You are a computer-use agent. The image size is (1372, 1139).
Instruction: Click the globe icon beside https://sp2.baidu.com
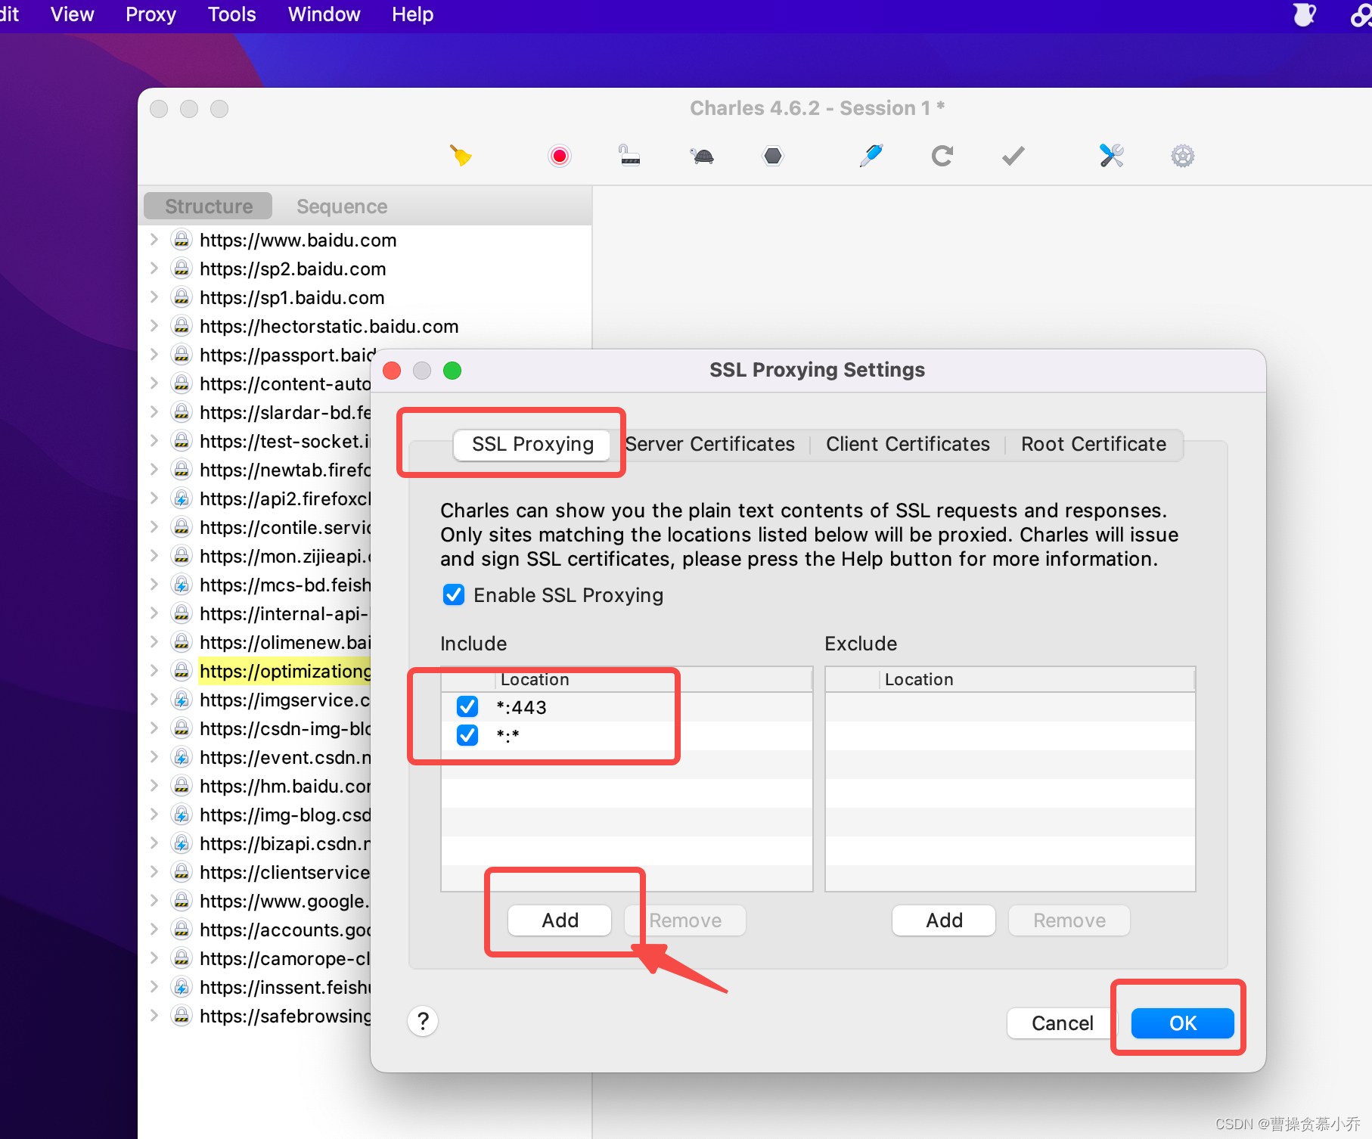[x=182, y=268]
